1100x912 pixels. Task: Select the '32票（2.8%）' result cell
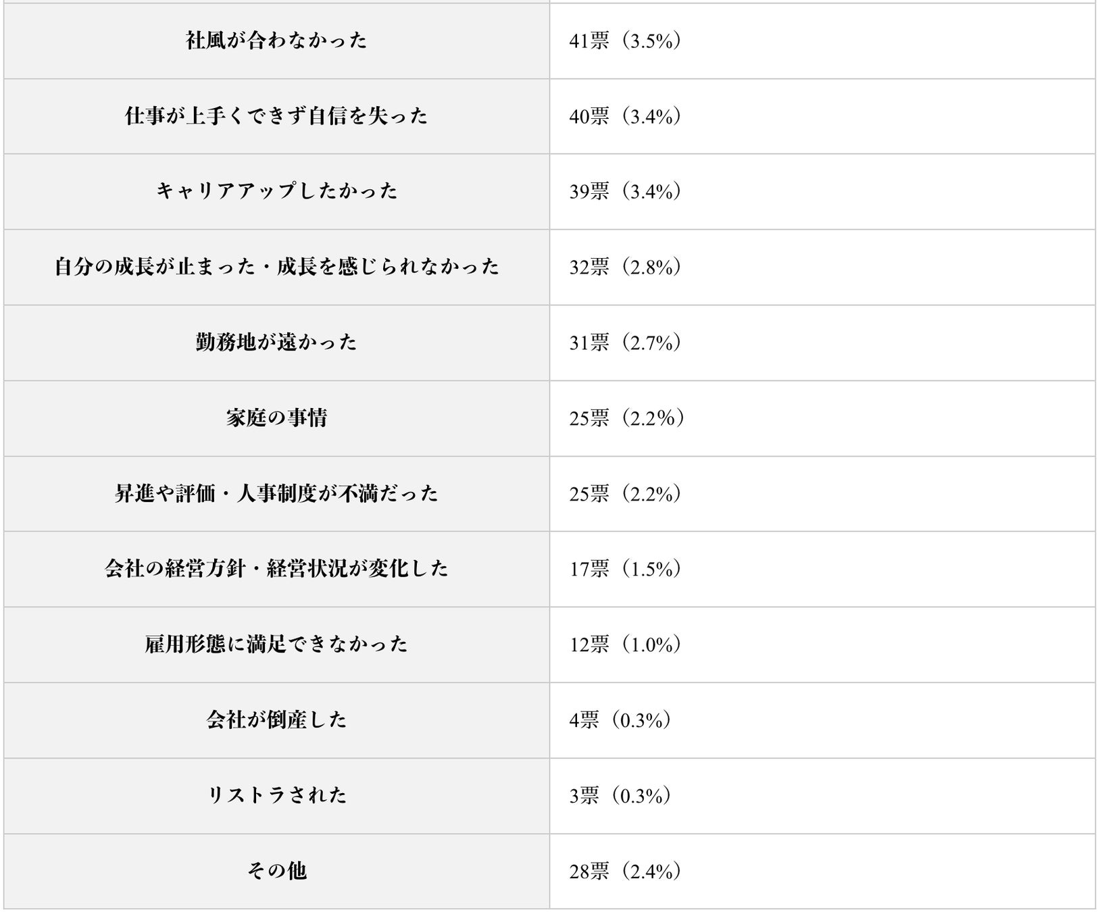click(x=625, y=268)
